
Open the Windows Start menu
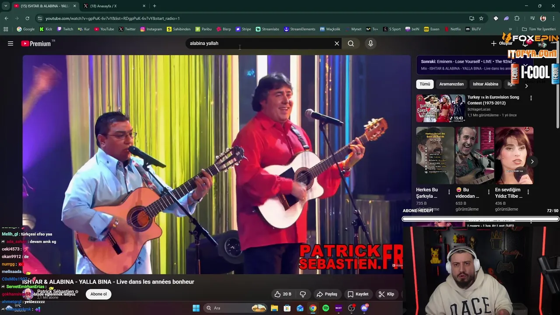pyautogui.click(x=196, y=308)
